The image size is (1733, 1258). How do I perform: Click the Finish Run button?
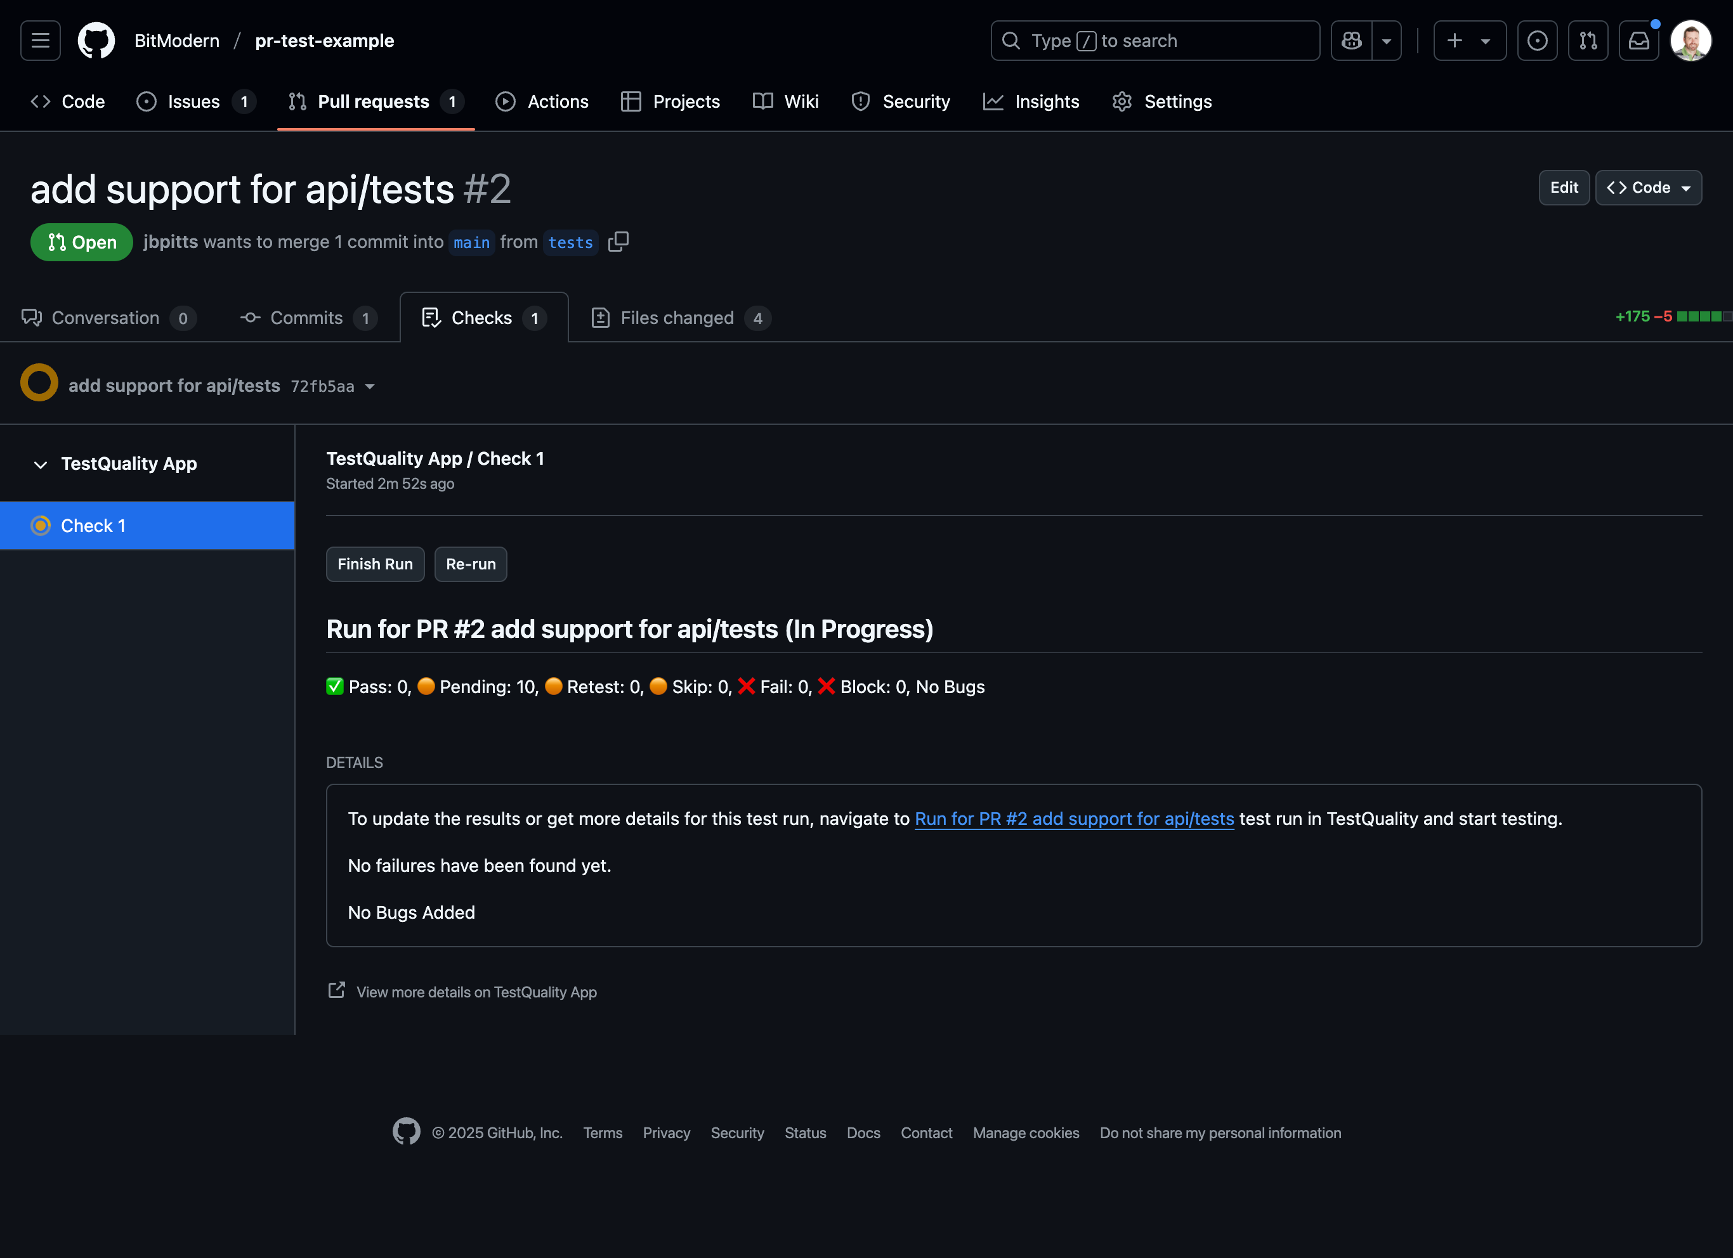374,564
